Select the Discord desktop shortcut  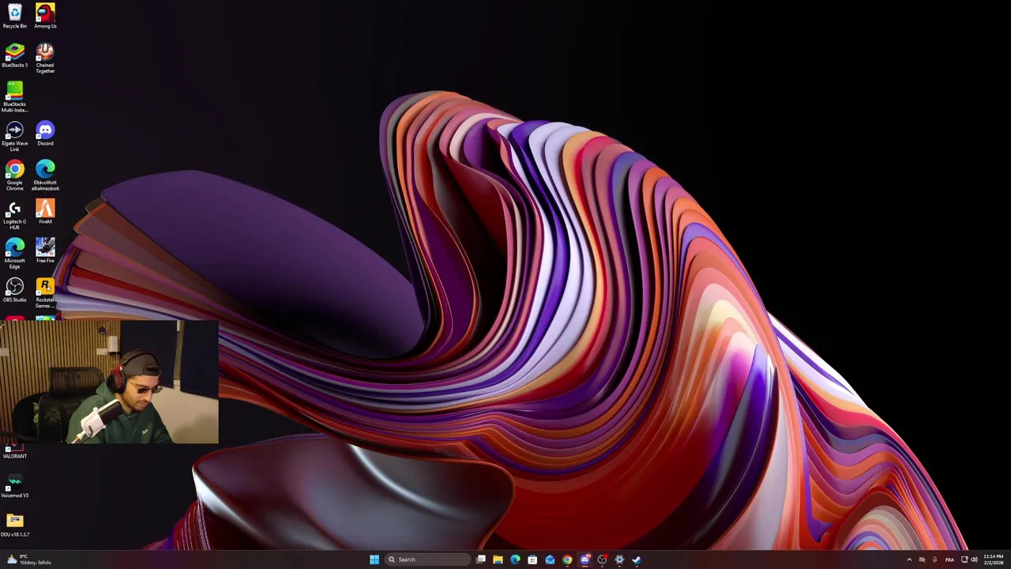tap(45, 134)
